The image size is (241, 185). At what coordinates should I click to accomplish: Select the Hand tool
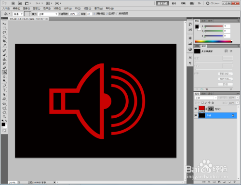[4, 112]
